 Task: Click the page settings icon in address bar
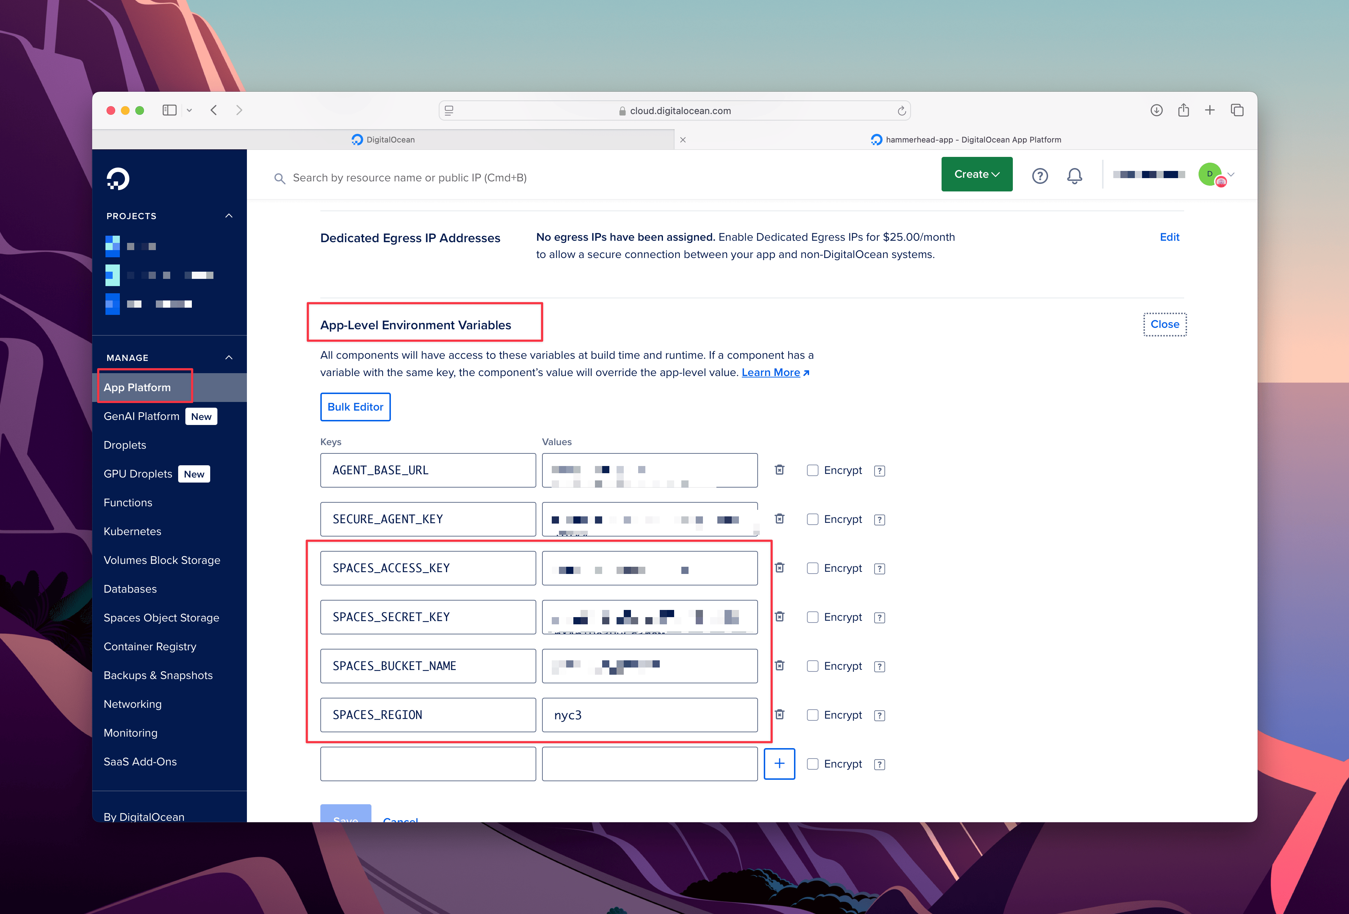(x=449, y=110)
